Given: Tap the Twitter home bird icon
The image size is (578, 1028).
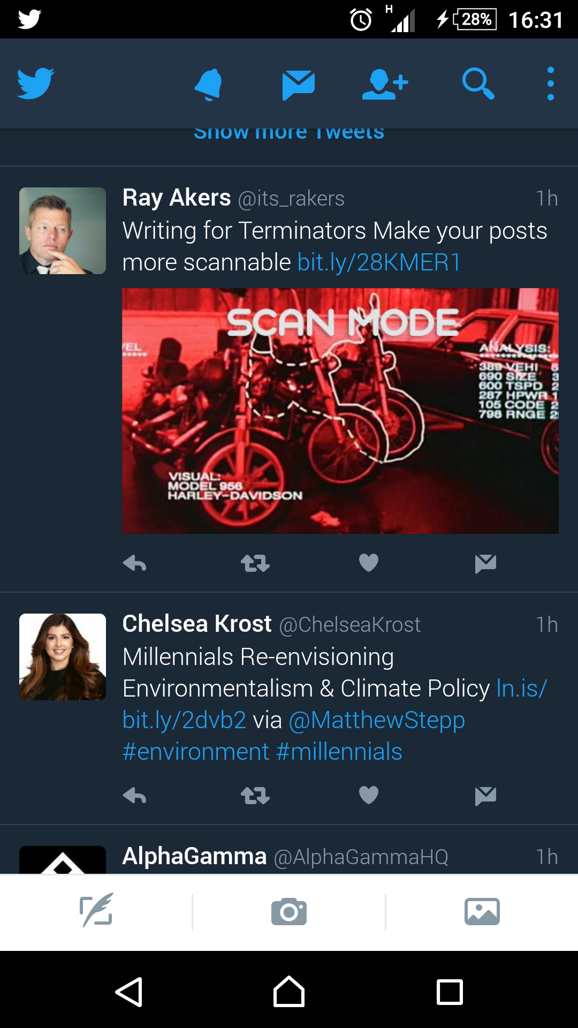Looking at the screenshot, I should point(35,84).
